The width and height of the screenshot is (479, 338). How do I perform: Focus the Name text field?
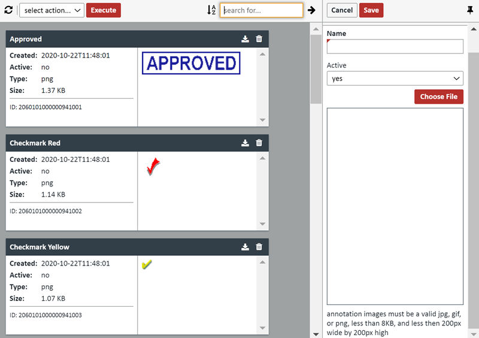(x=395, y=47)
